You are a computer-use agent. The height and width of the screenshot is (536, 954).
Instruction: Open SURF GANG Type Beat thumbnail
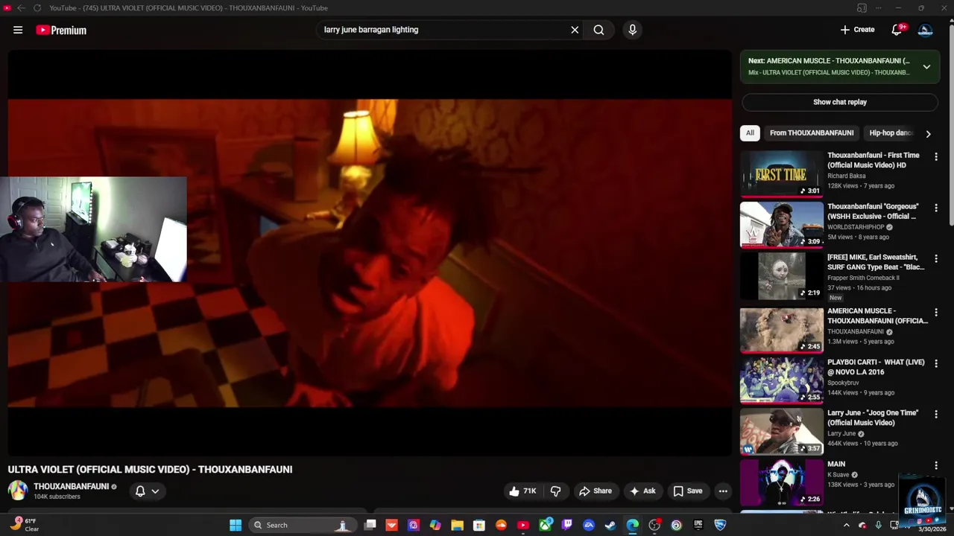click(781, 275)
